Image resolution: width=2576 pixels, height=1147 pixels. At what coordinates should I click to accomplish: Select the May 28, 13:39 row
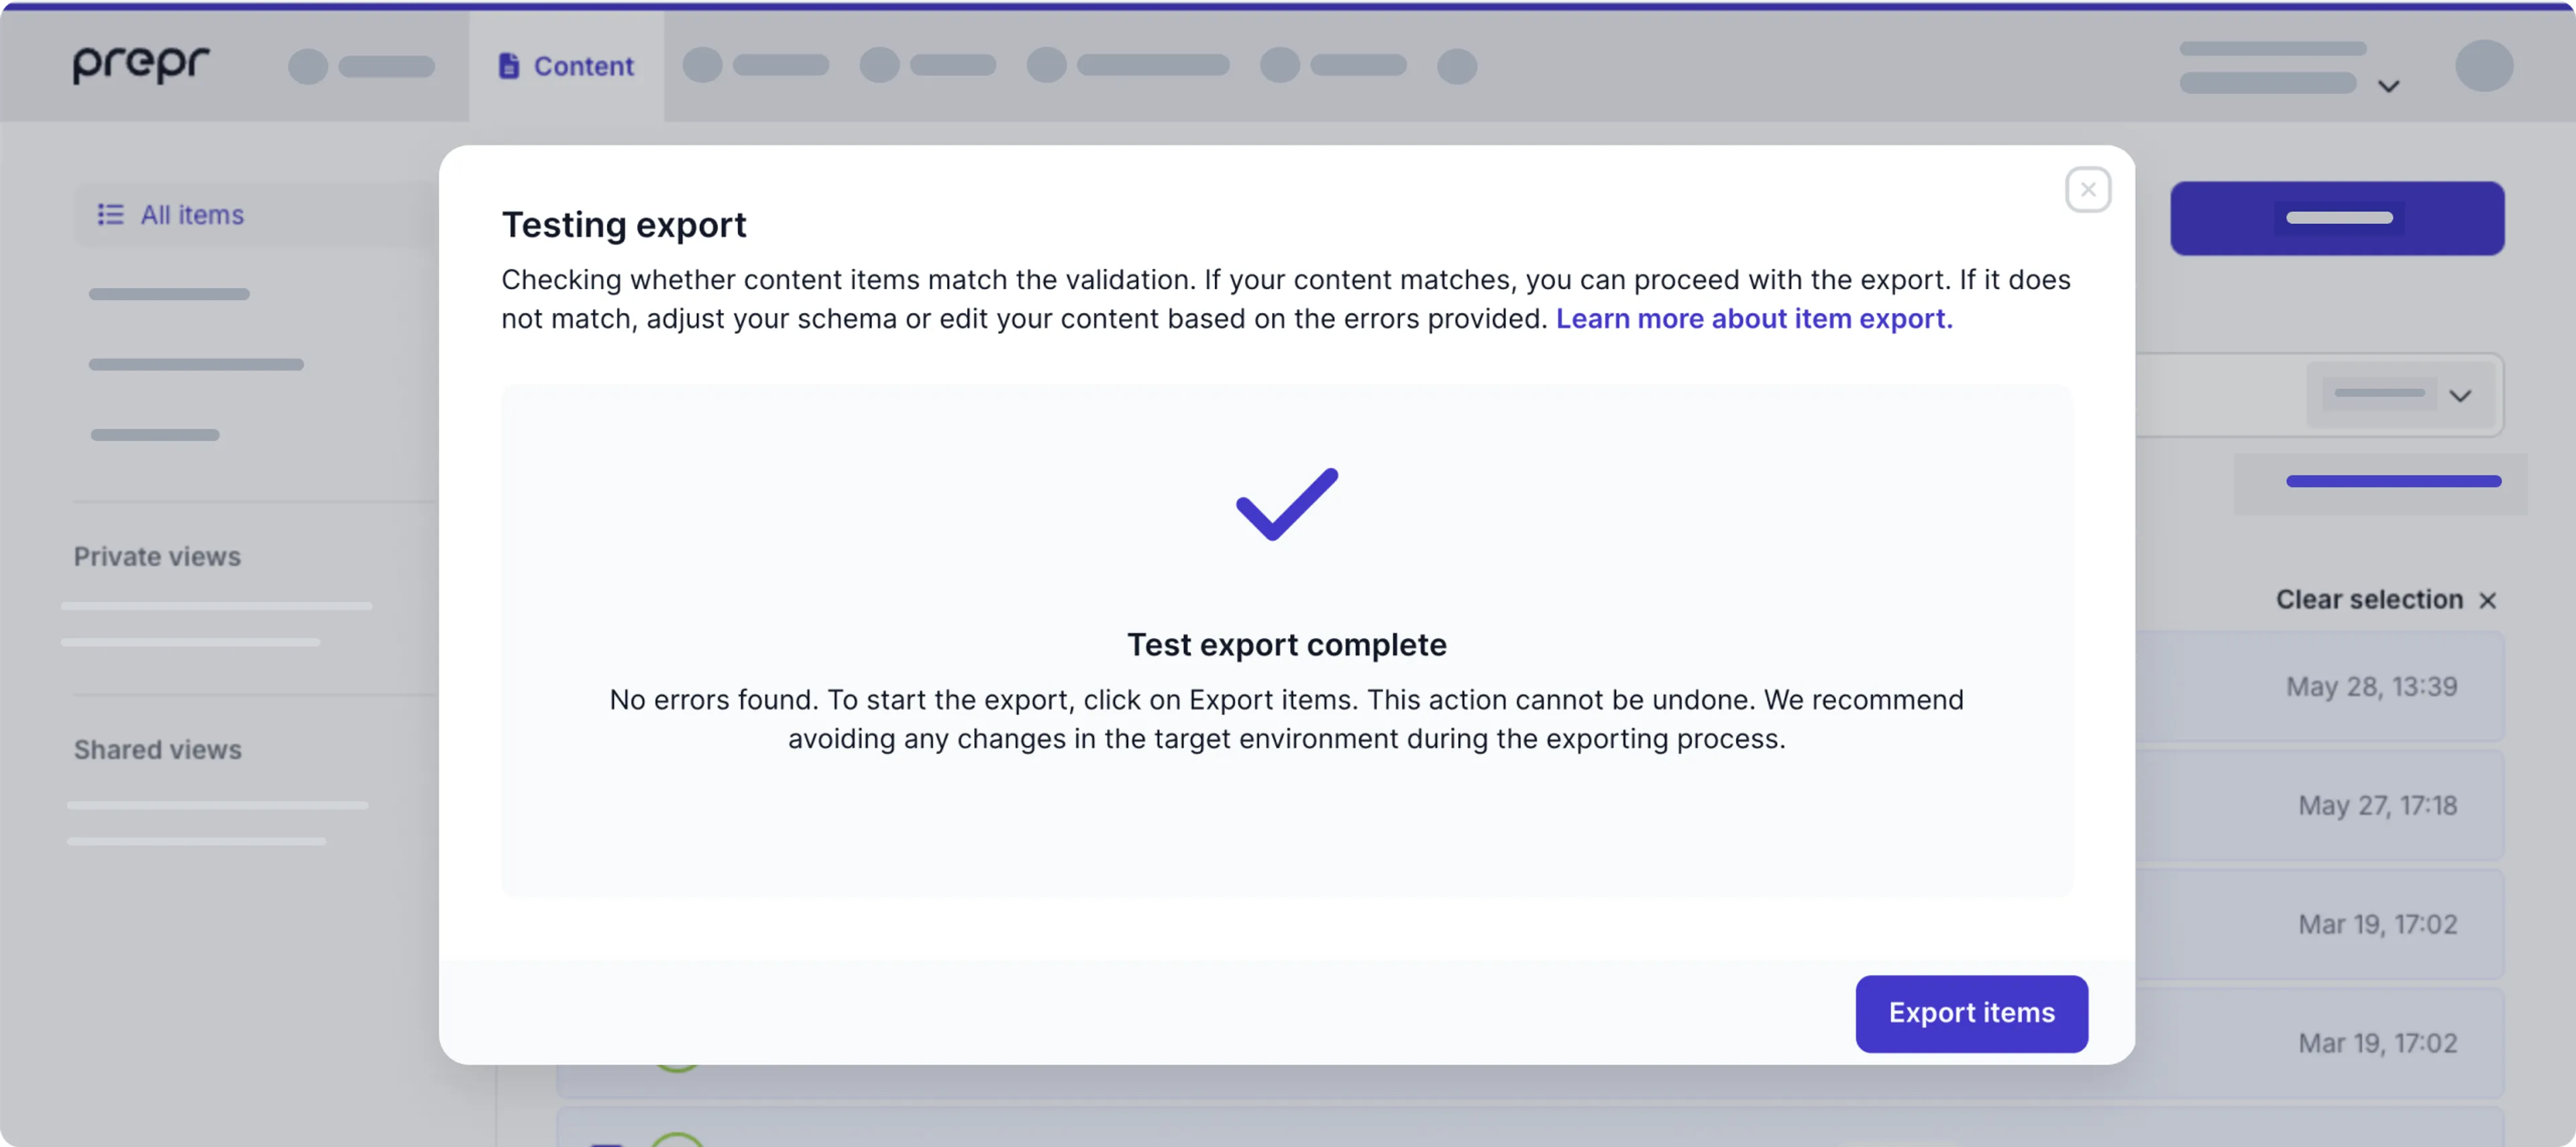point(2320,686)
